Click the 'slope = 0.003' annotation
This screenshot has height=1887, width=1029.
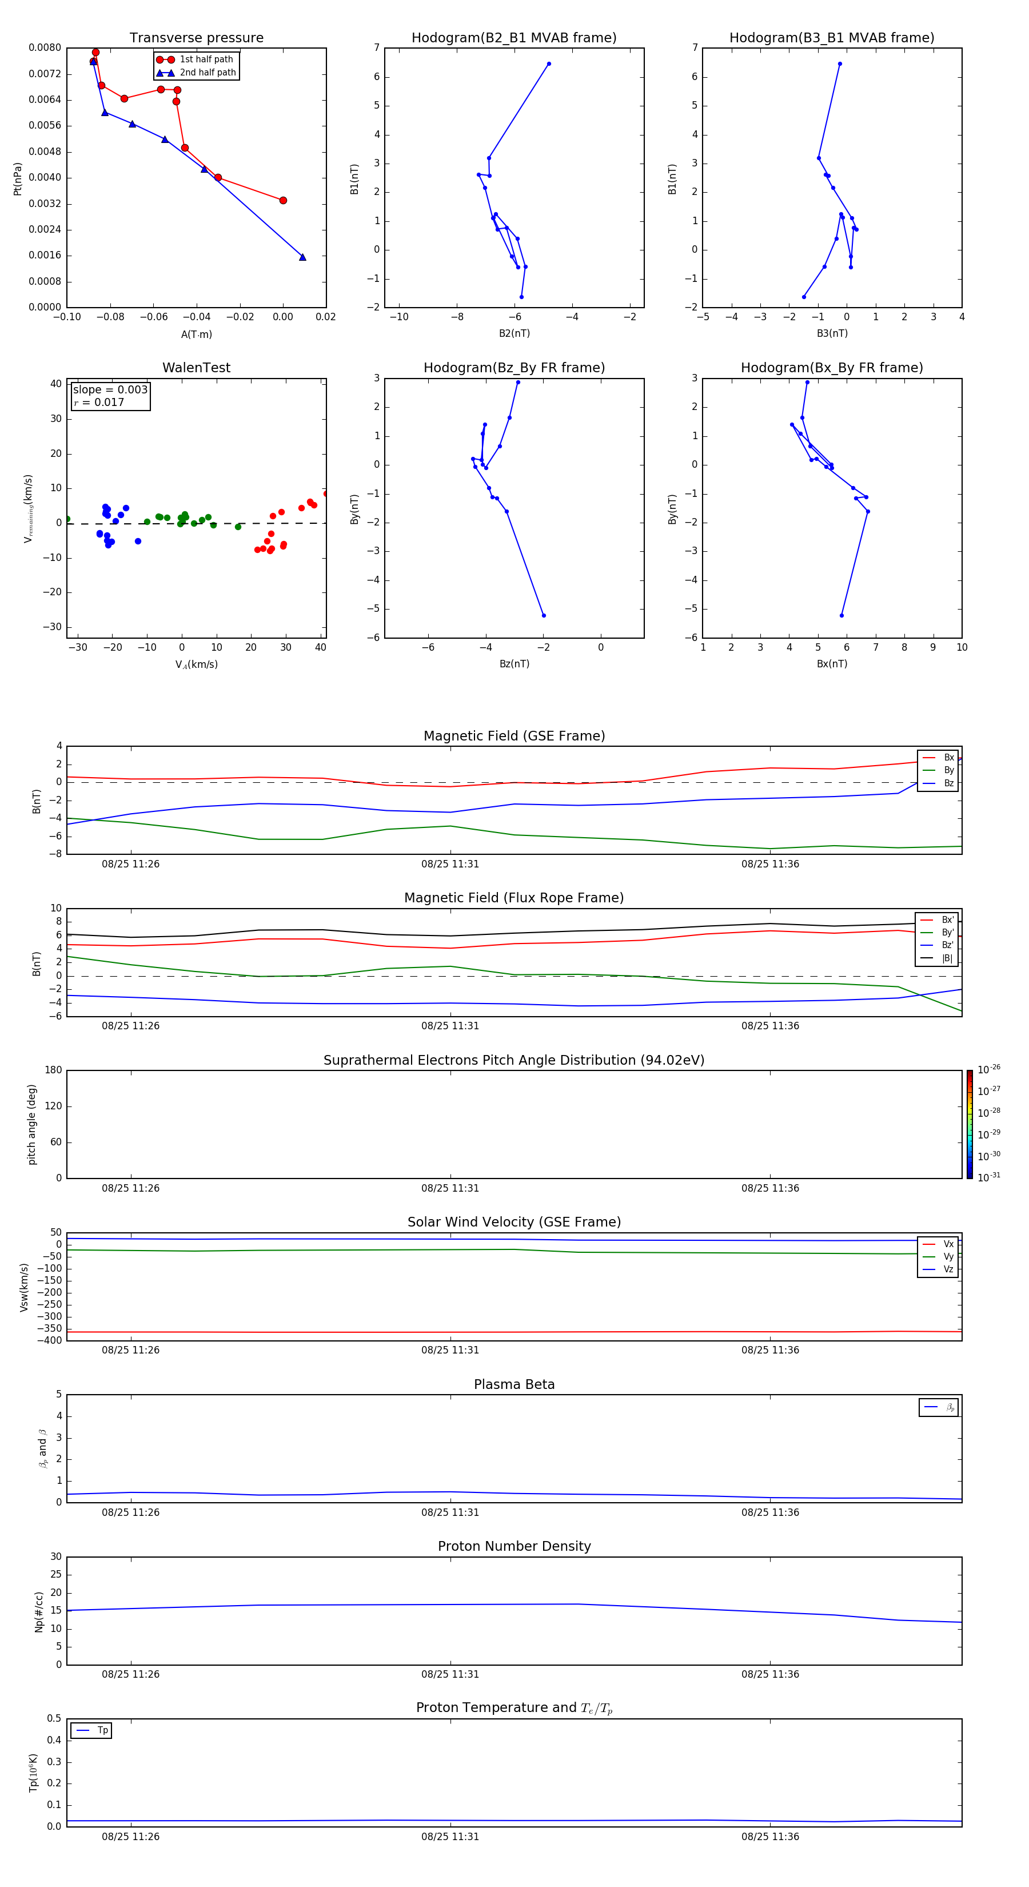(110, 390)
